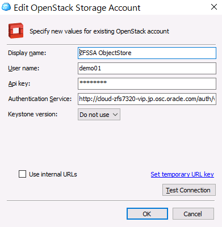Open the Keystone version dropdown
Image resolution: width=222 pixels, height=227 pixels.
tap(99, 115)
